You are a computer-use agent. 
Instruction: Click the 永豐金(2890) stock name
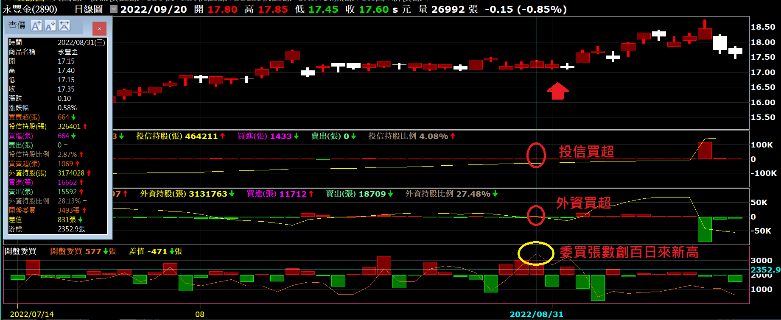tap(30, 9)
